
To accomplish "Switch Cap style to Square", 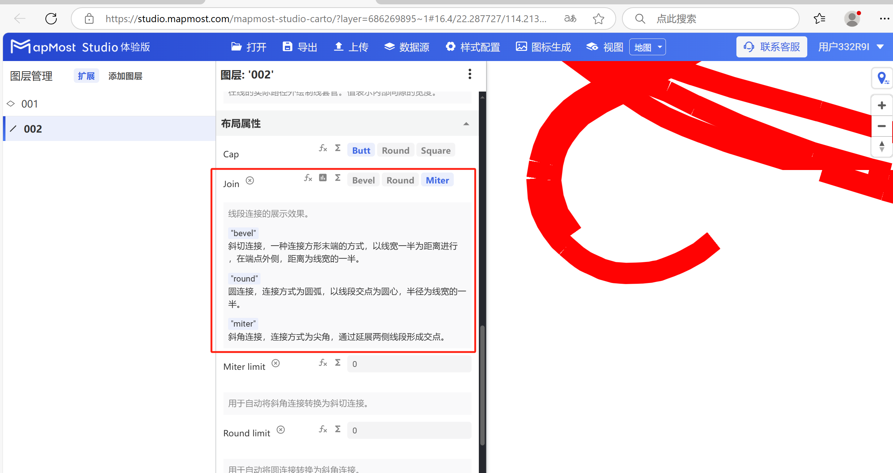I will coord(435,150).
